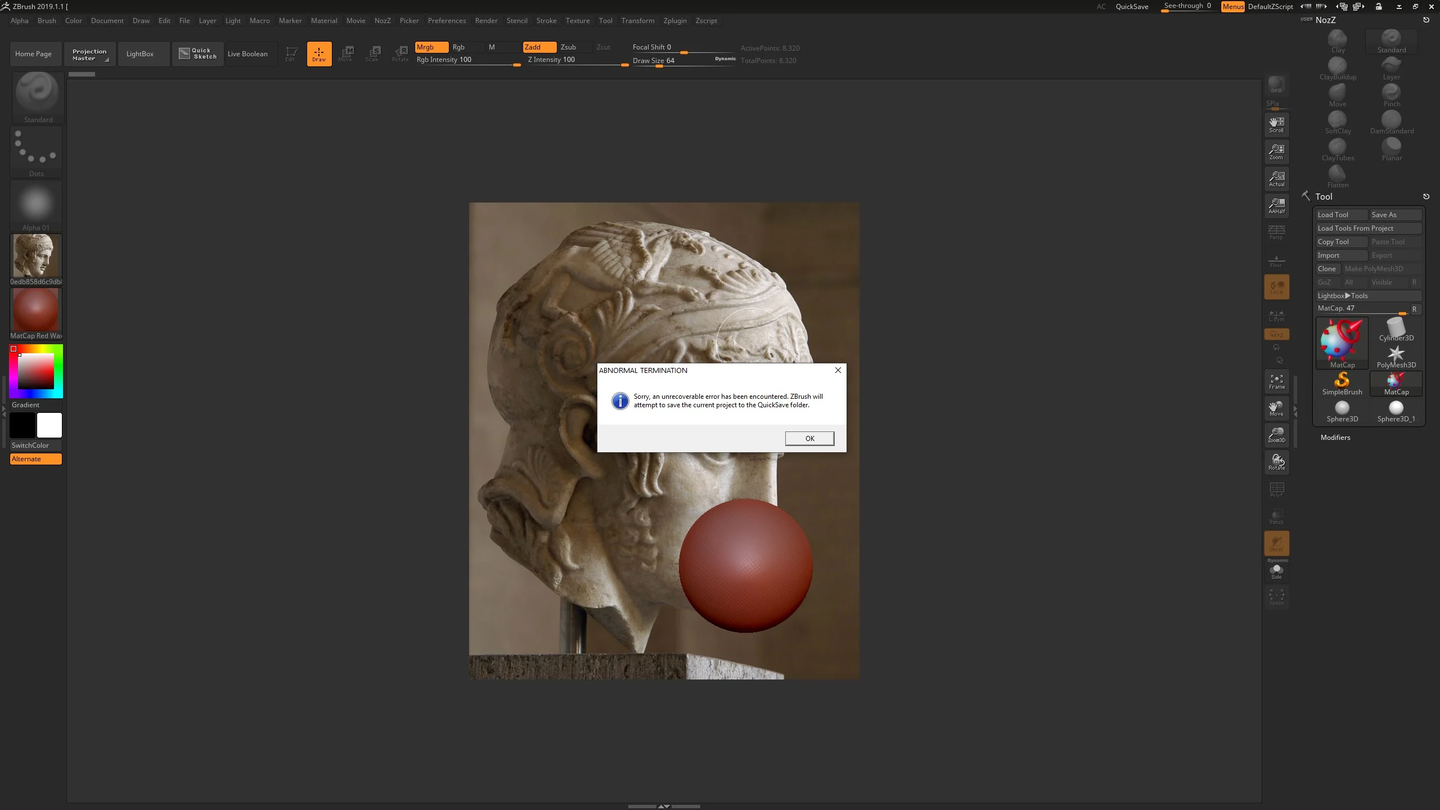Click the QuickSave button
Viewport: 1440px width, 810px height.
[x=1131, y=7]
